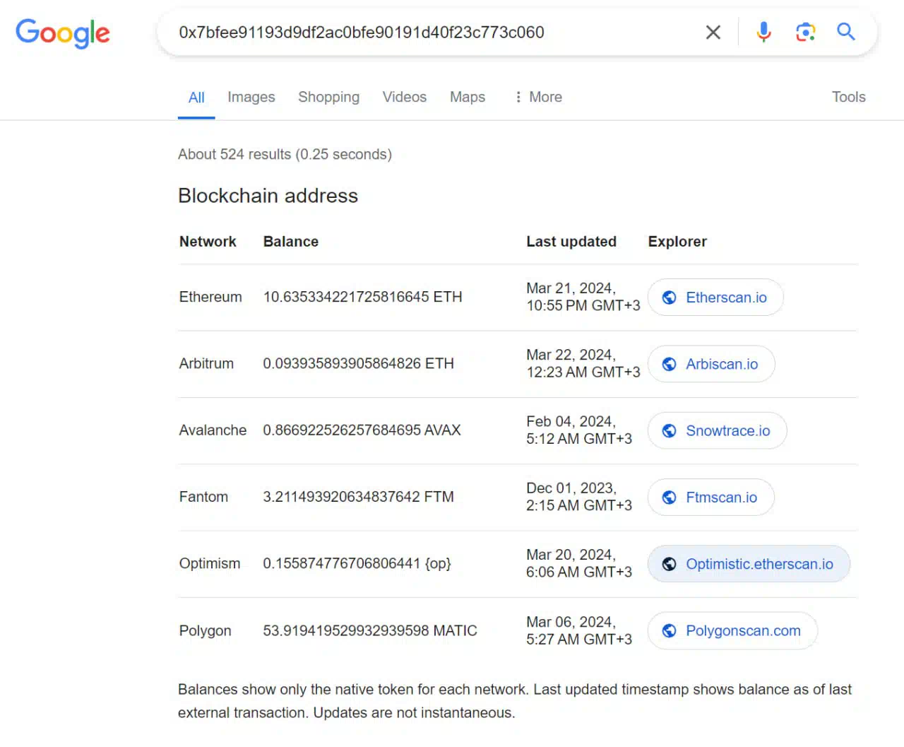Click the globe icon in Etherscan.io button
The image size is (904, 747).
point(669,298)
